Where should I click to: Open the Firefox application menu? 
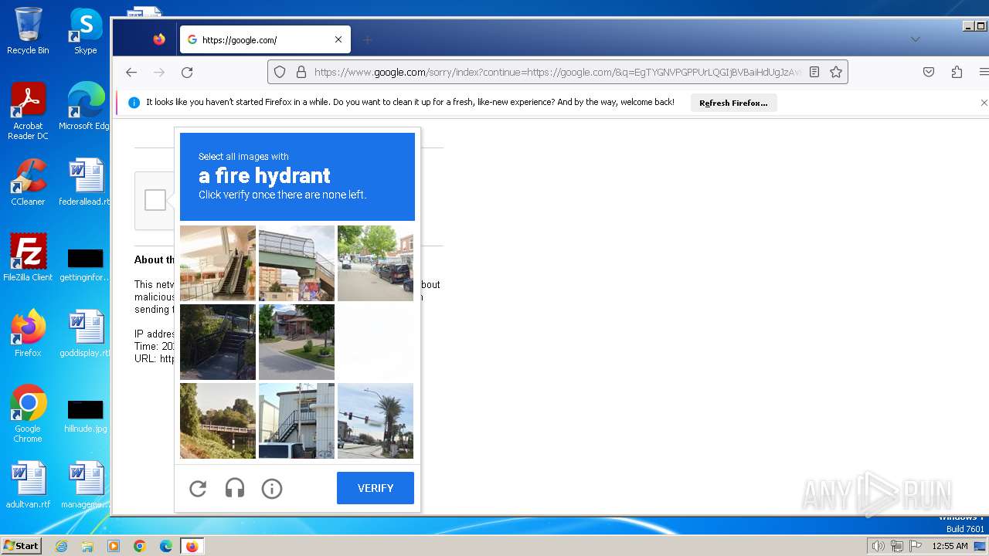pos(984,72)
